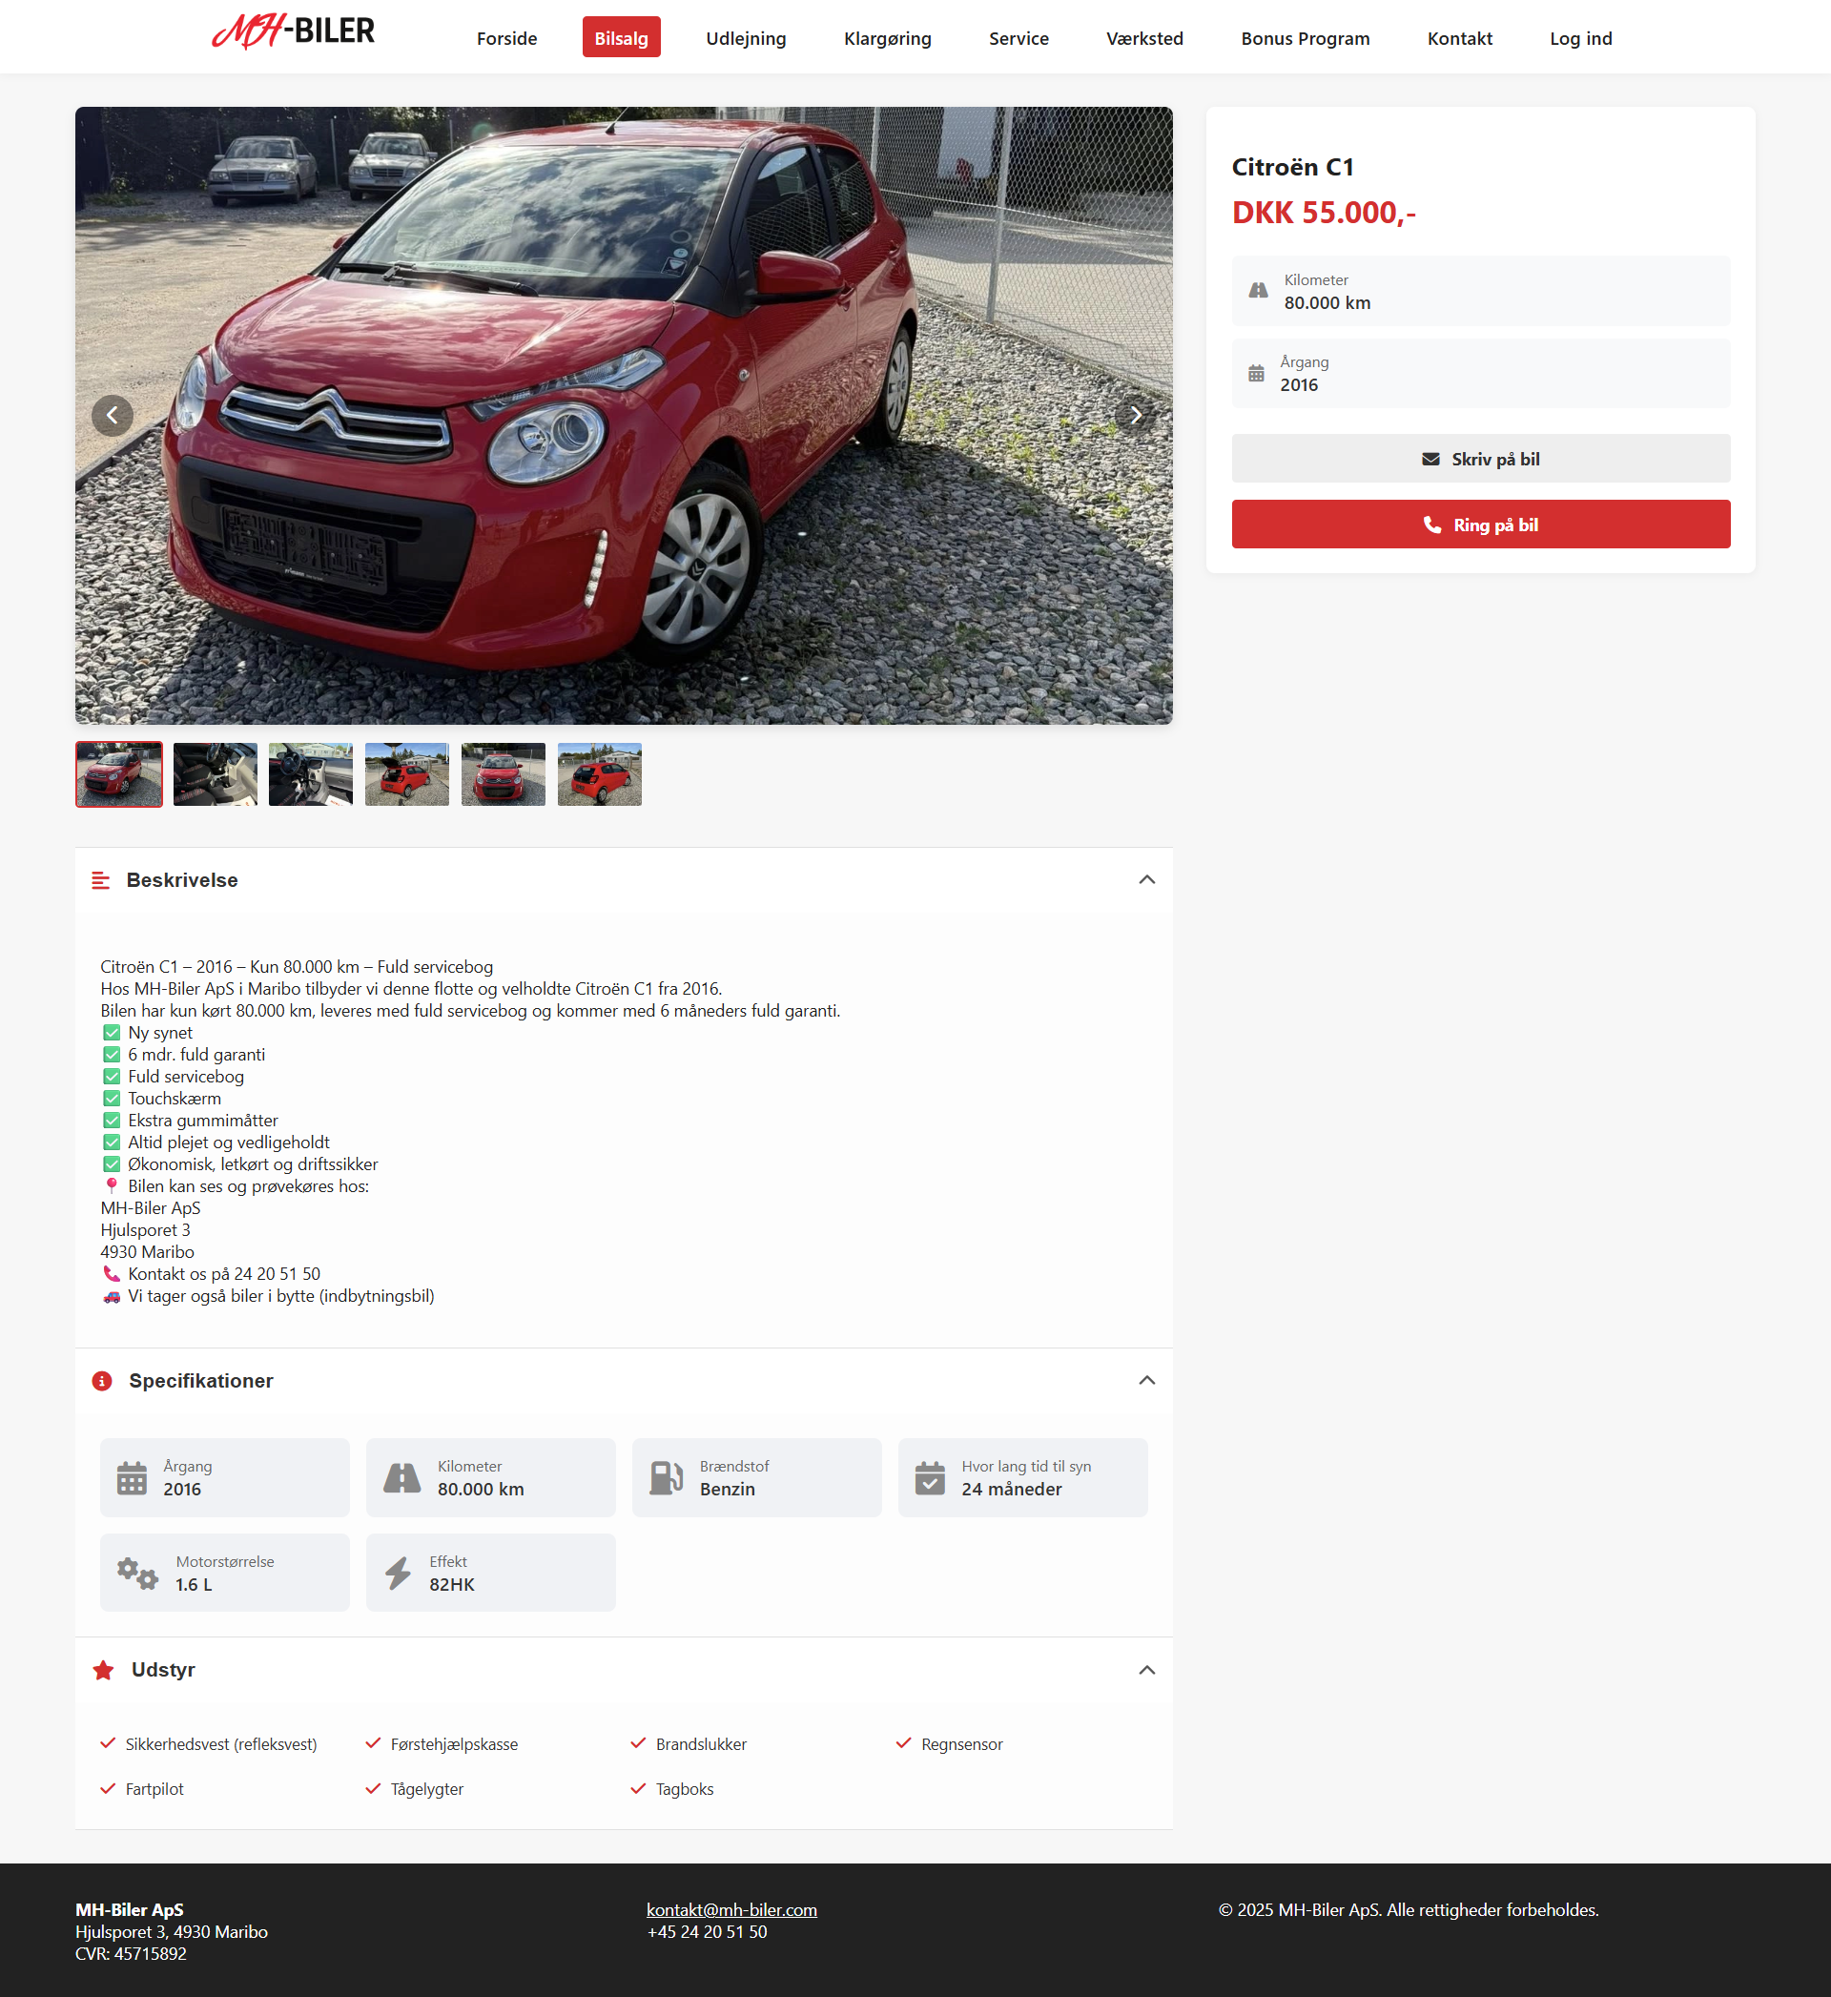Click the fuel pump Brændstof icon
The height and width of the screenshot is (1997, 1831).
point(666,1477)
